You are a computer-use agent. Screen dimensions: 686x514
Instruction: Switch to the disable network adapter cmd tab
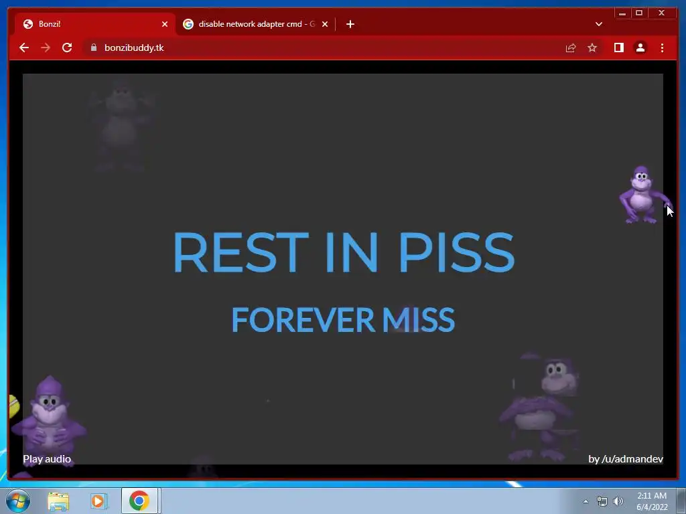coord(256,24)
